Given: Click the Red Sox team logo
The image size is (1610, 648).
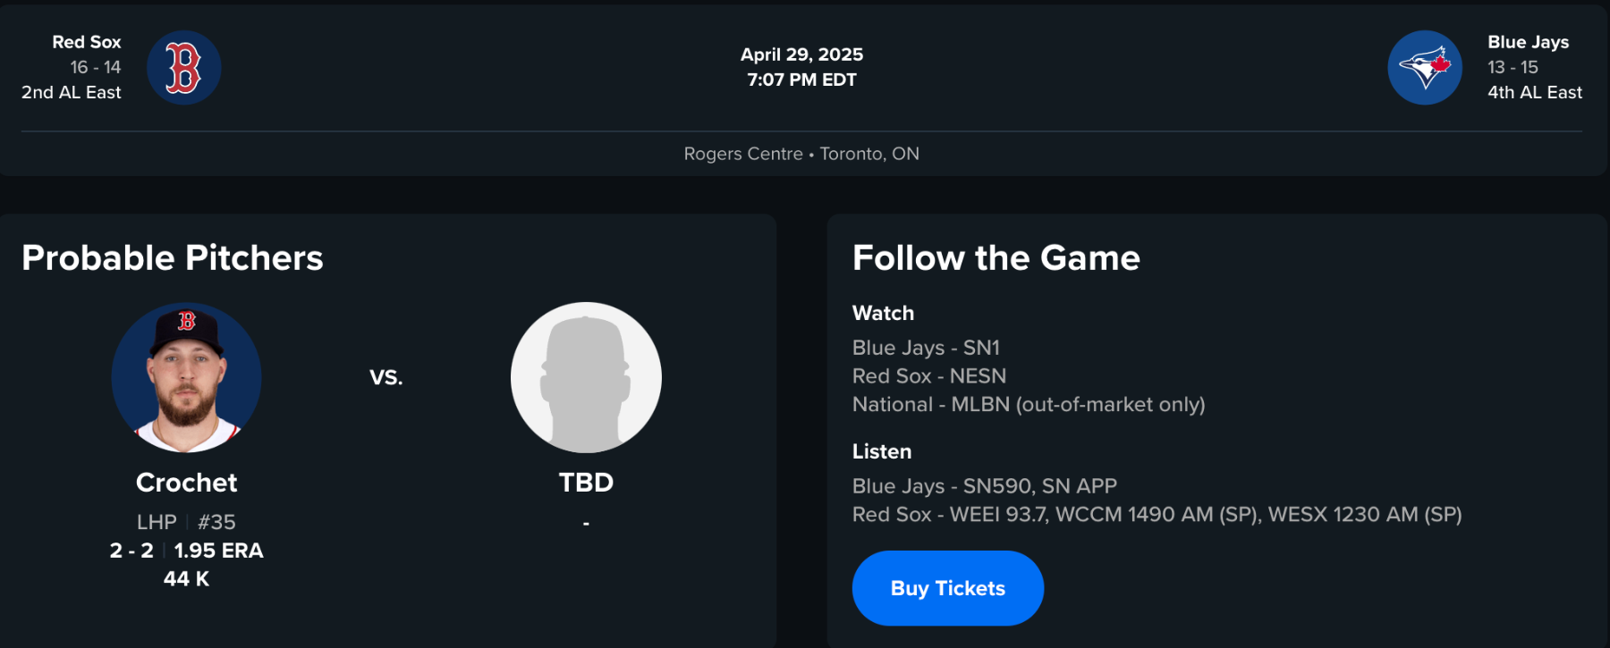Looking at the screenshot, I should (183, 68).
